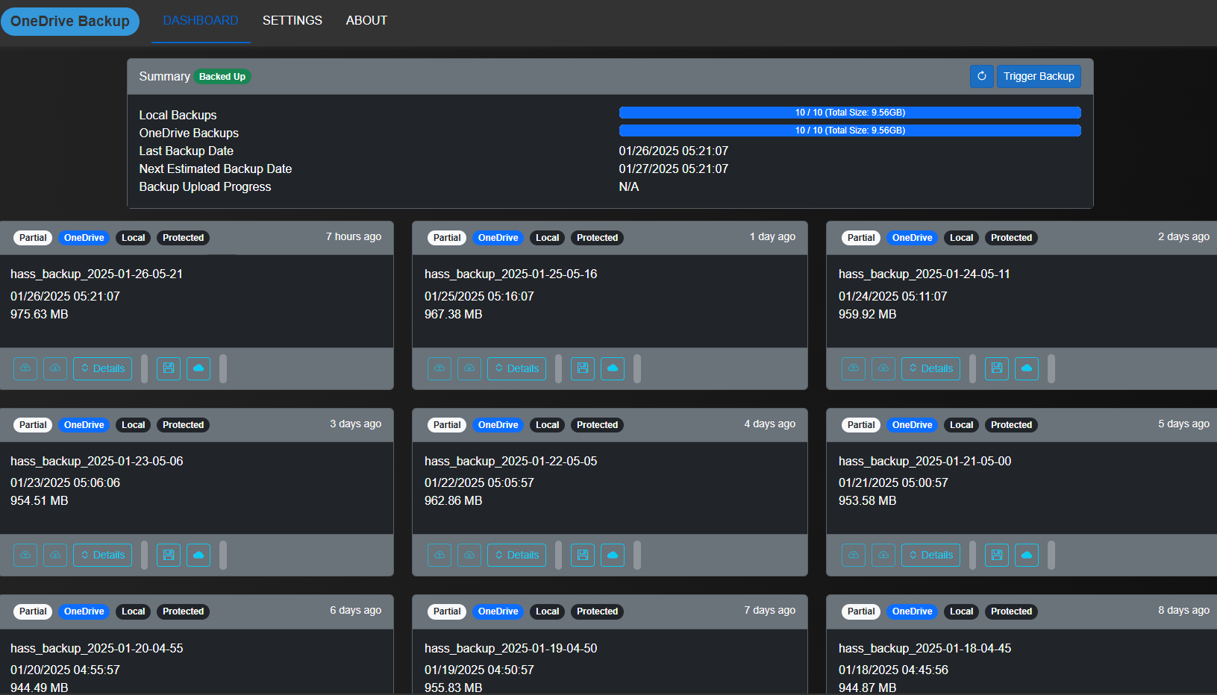The height and width of the screenshot is (695, 1217).
Task: Expand Details for hass_backup_2025-01-25-05-16
Action: coord(517,368)
